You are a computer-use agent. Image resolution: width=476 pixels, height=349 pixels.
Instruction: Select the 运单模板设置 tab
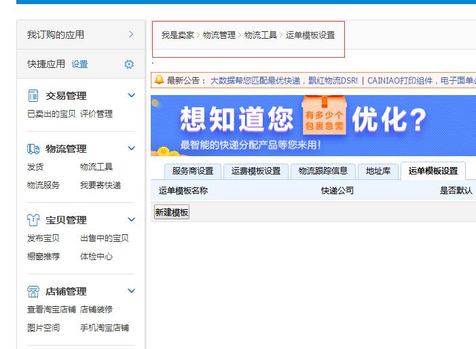pyautogui.click(x=433, y=171)
